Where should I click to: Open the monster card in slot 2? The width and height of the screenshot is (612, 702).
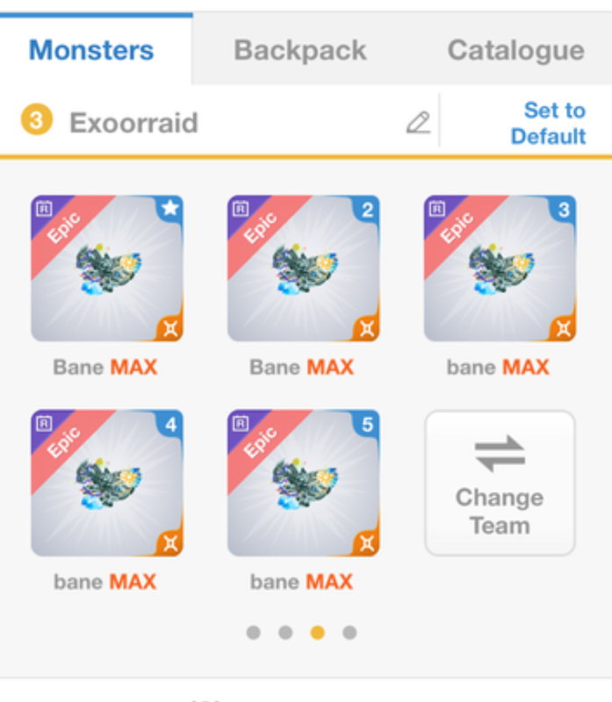coord(303,269)
